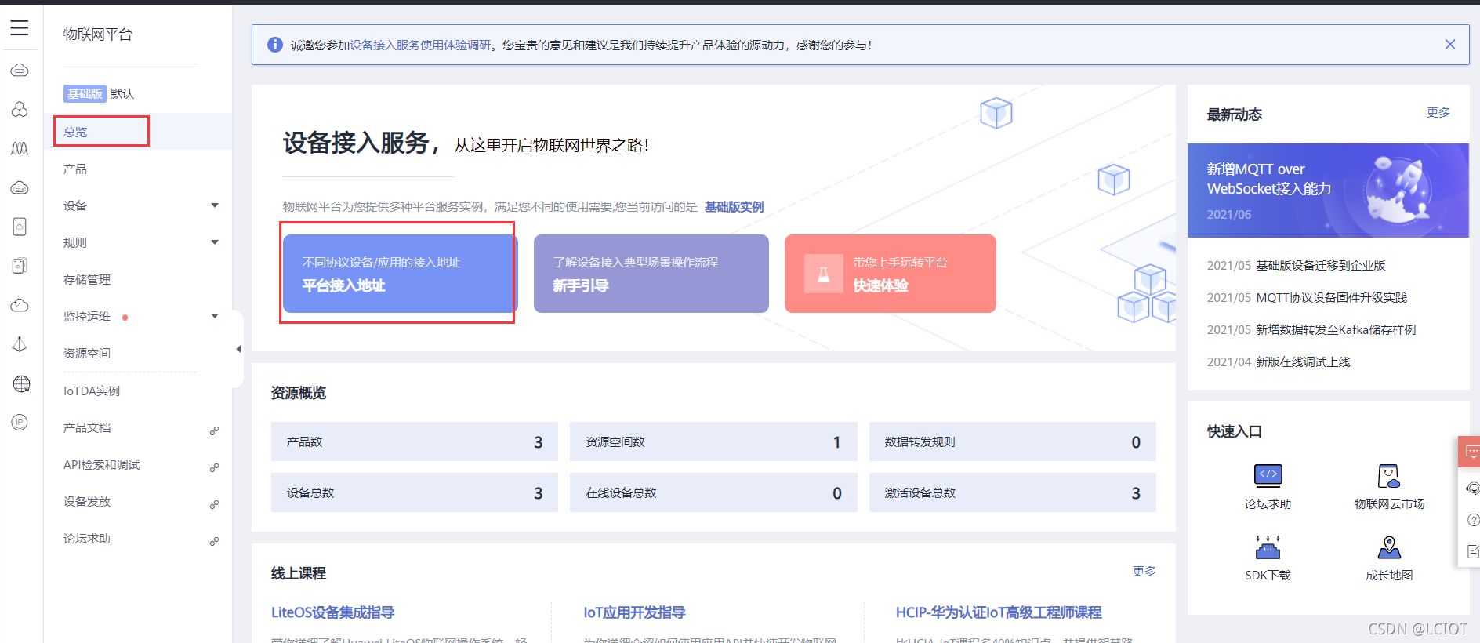The height and width of the screenshot is (643, 1480).
Task: Click external link icon beside 产品文档
Action: click(214, 430)
